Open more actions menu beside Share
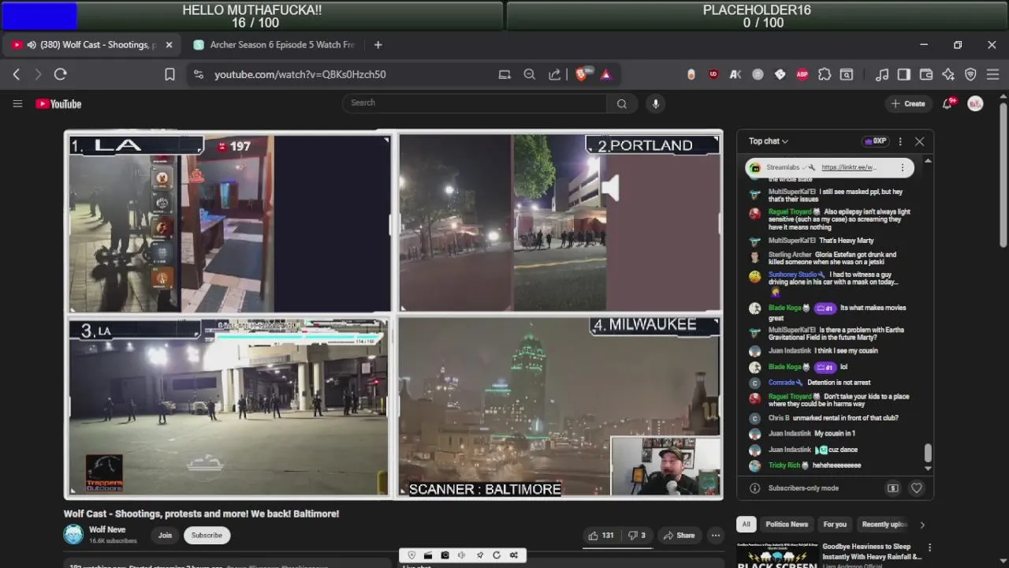Screen dimensions: 1009x568 [715, 535]
